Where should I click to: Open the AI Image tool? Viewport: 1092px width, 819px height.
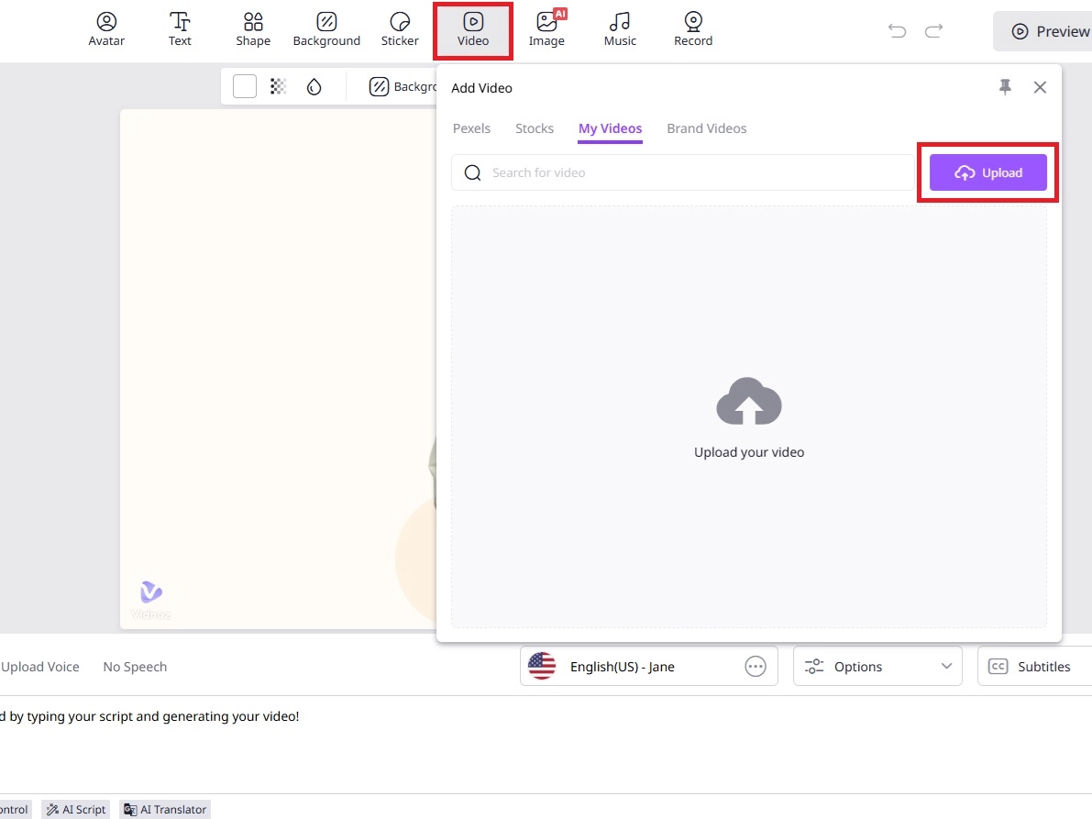click(546, 29)
